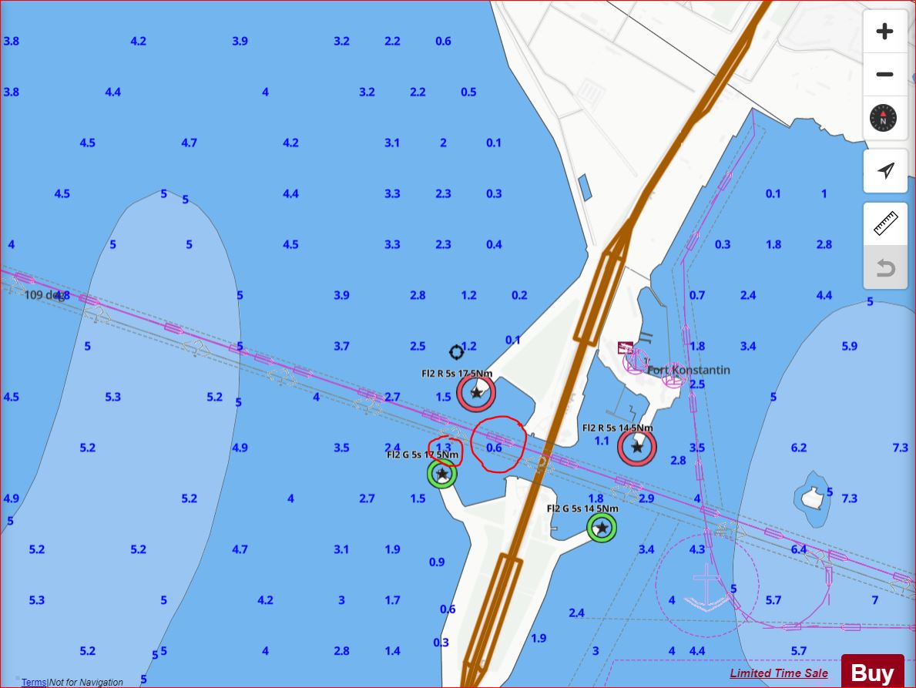Select the Fl2 R 5s 14.5Nm red light marker
The image size is (916, 688).
(637, 447)
